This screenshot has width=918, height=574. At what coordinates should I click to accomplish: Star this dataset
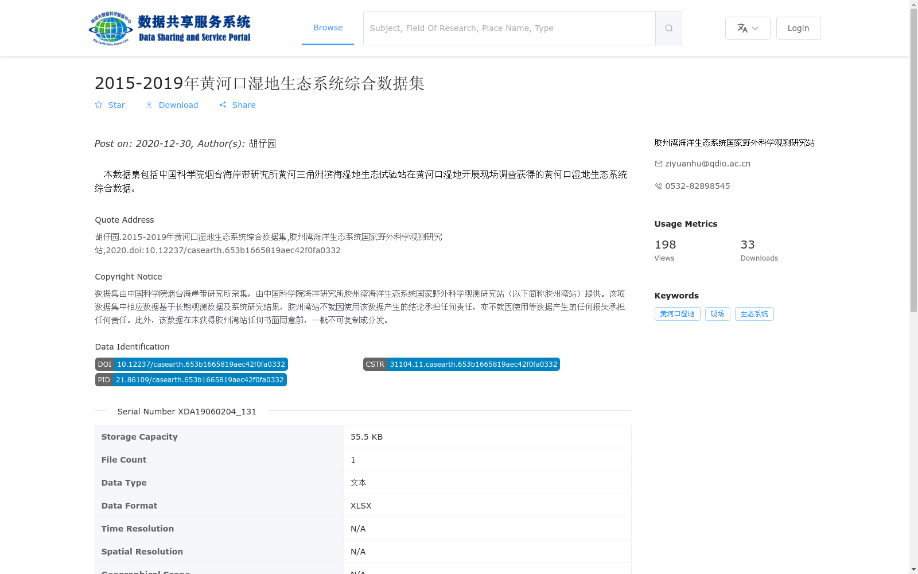110,105
